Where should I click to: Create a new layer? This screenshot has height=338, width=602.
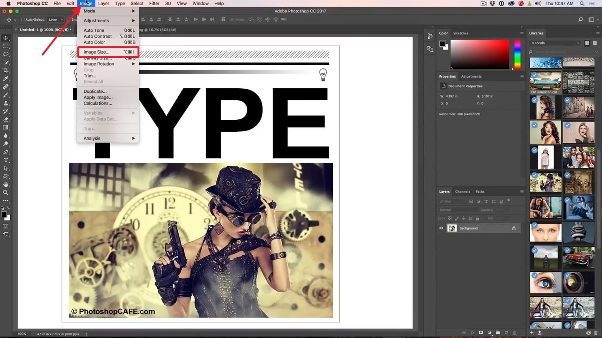point(506,332)
